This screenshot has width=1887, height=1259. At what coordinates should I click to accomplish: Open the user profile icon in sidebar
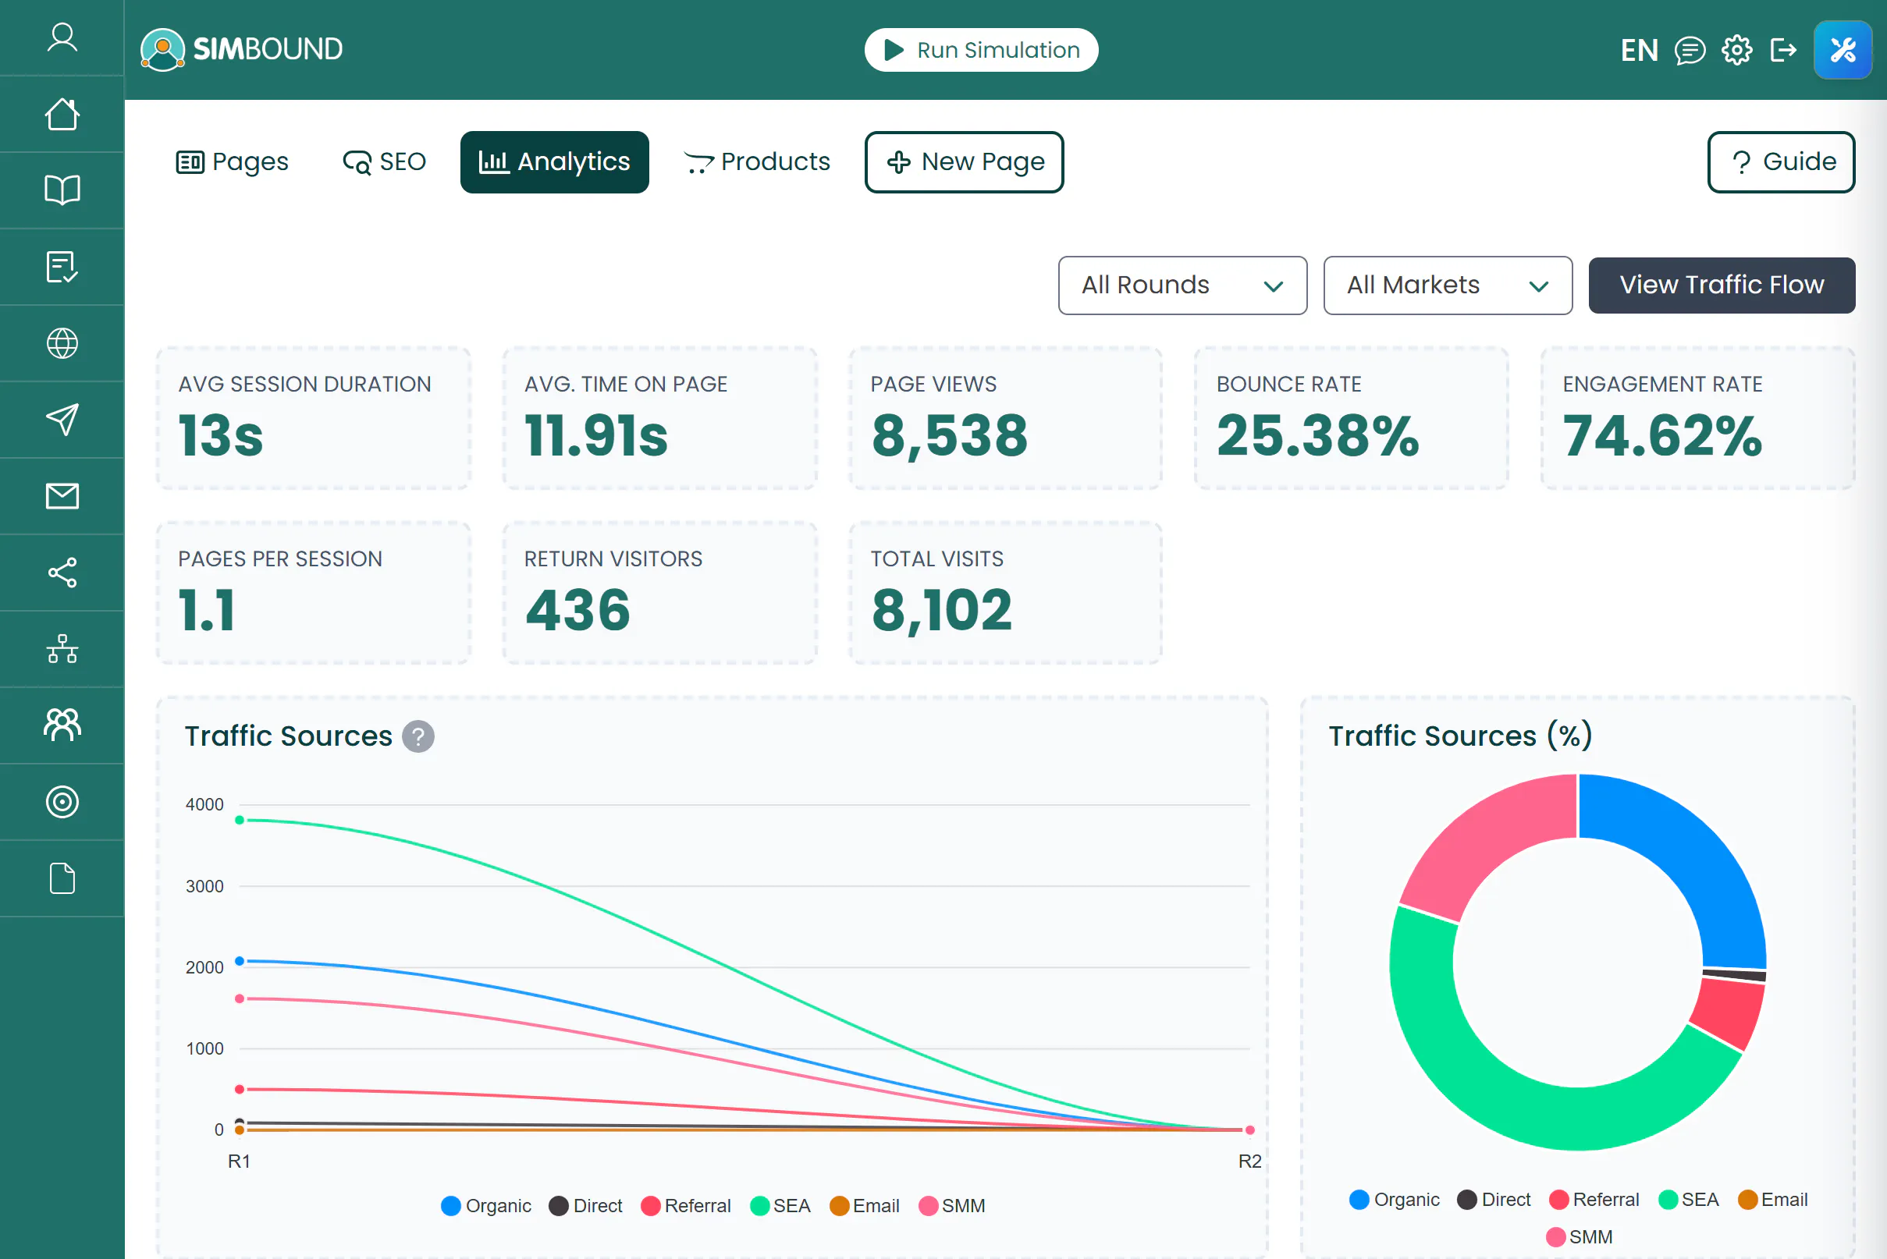pyautogui.click(x=62, y=37)
